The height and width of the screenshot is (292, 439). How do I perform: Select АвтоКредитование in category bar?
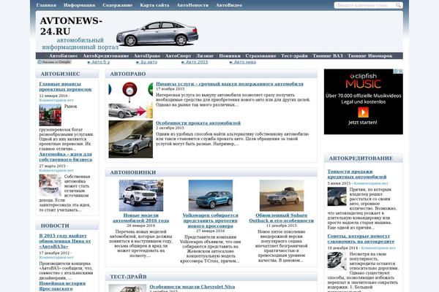[106, 56]
